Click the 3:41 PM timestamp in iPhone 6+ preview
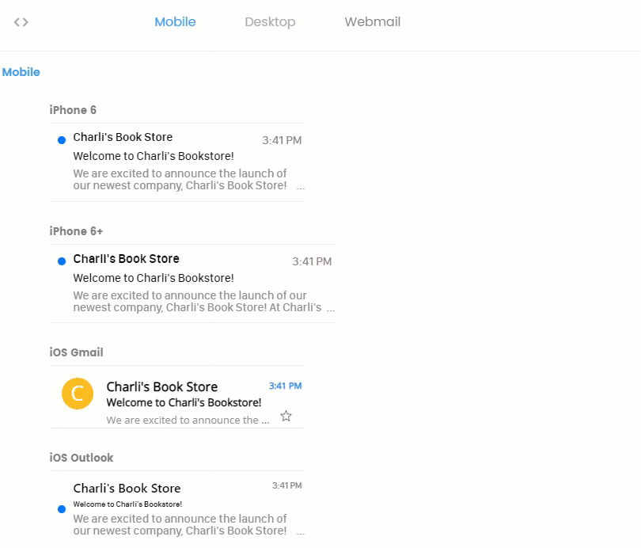This screenshot has height=548, width=641. click(x=312, y=261)
